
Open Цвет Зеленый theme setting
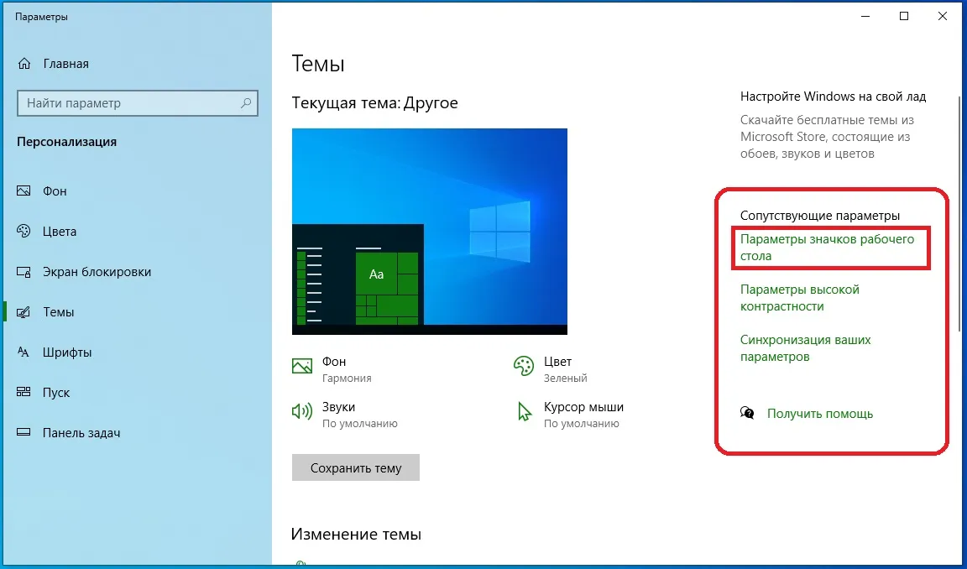pos(551,369)
